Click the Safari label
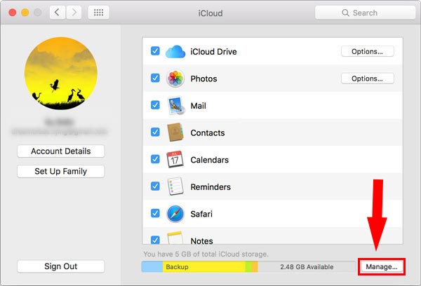 (201, 214)
